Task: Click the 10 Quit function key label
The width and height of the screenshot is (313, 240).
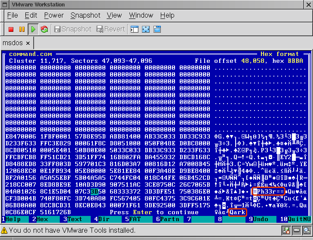Action: click(295, 219)
